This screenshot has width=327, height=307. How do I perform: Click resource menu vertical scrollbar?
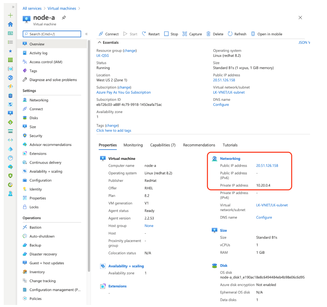point(89,156)
